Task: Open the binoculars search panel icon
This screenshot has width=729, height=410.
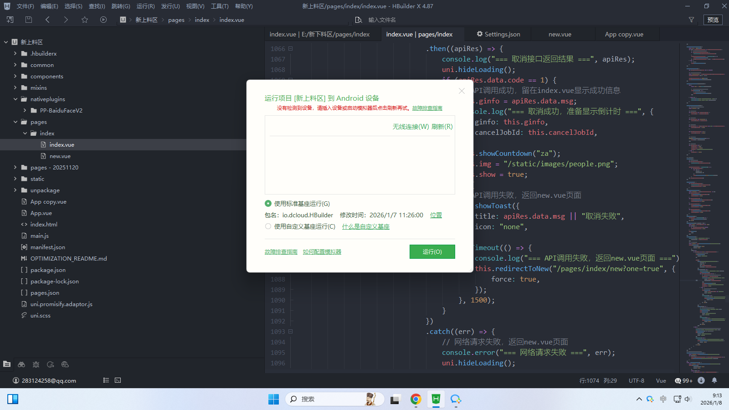Action: [21, 364]
